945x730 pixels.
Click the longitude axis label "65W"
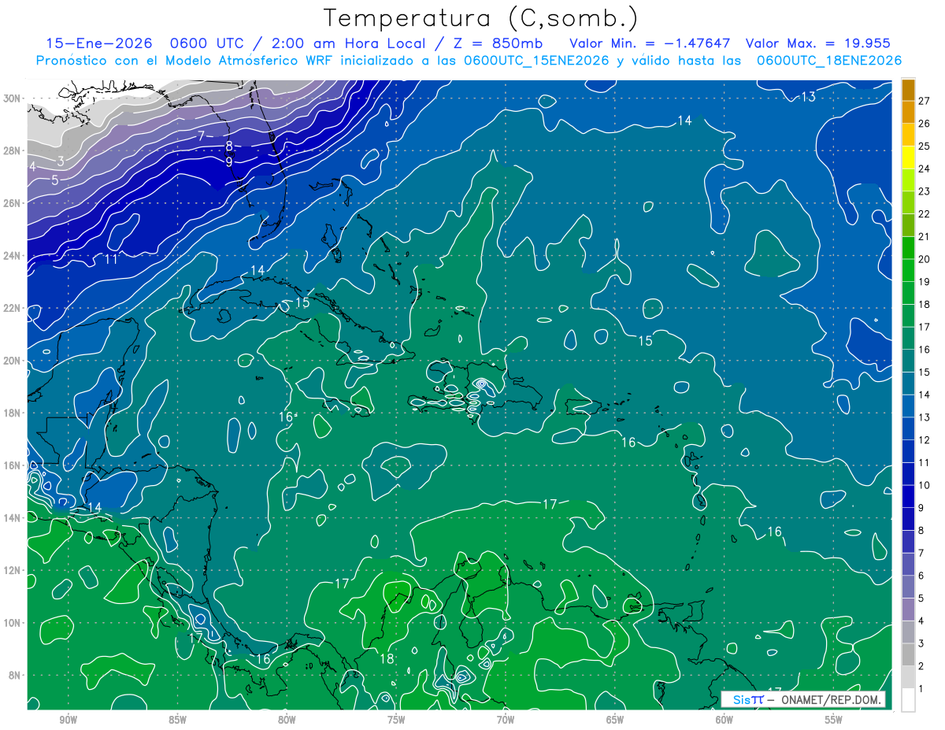pos(615,720)
